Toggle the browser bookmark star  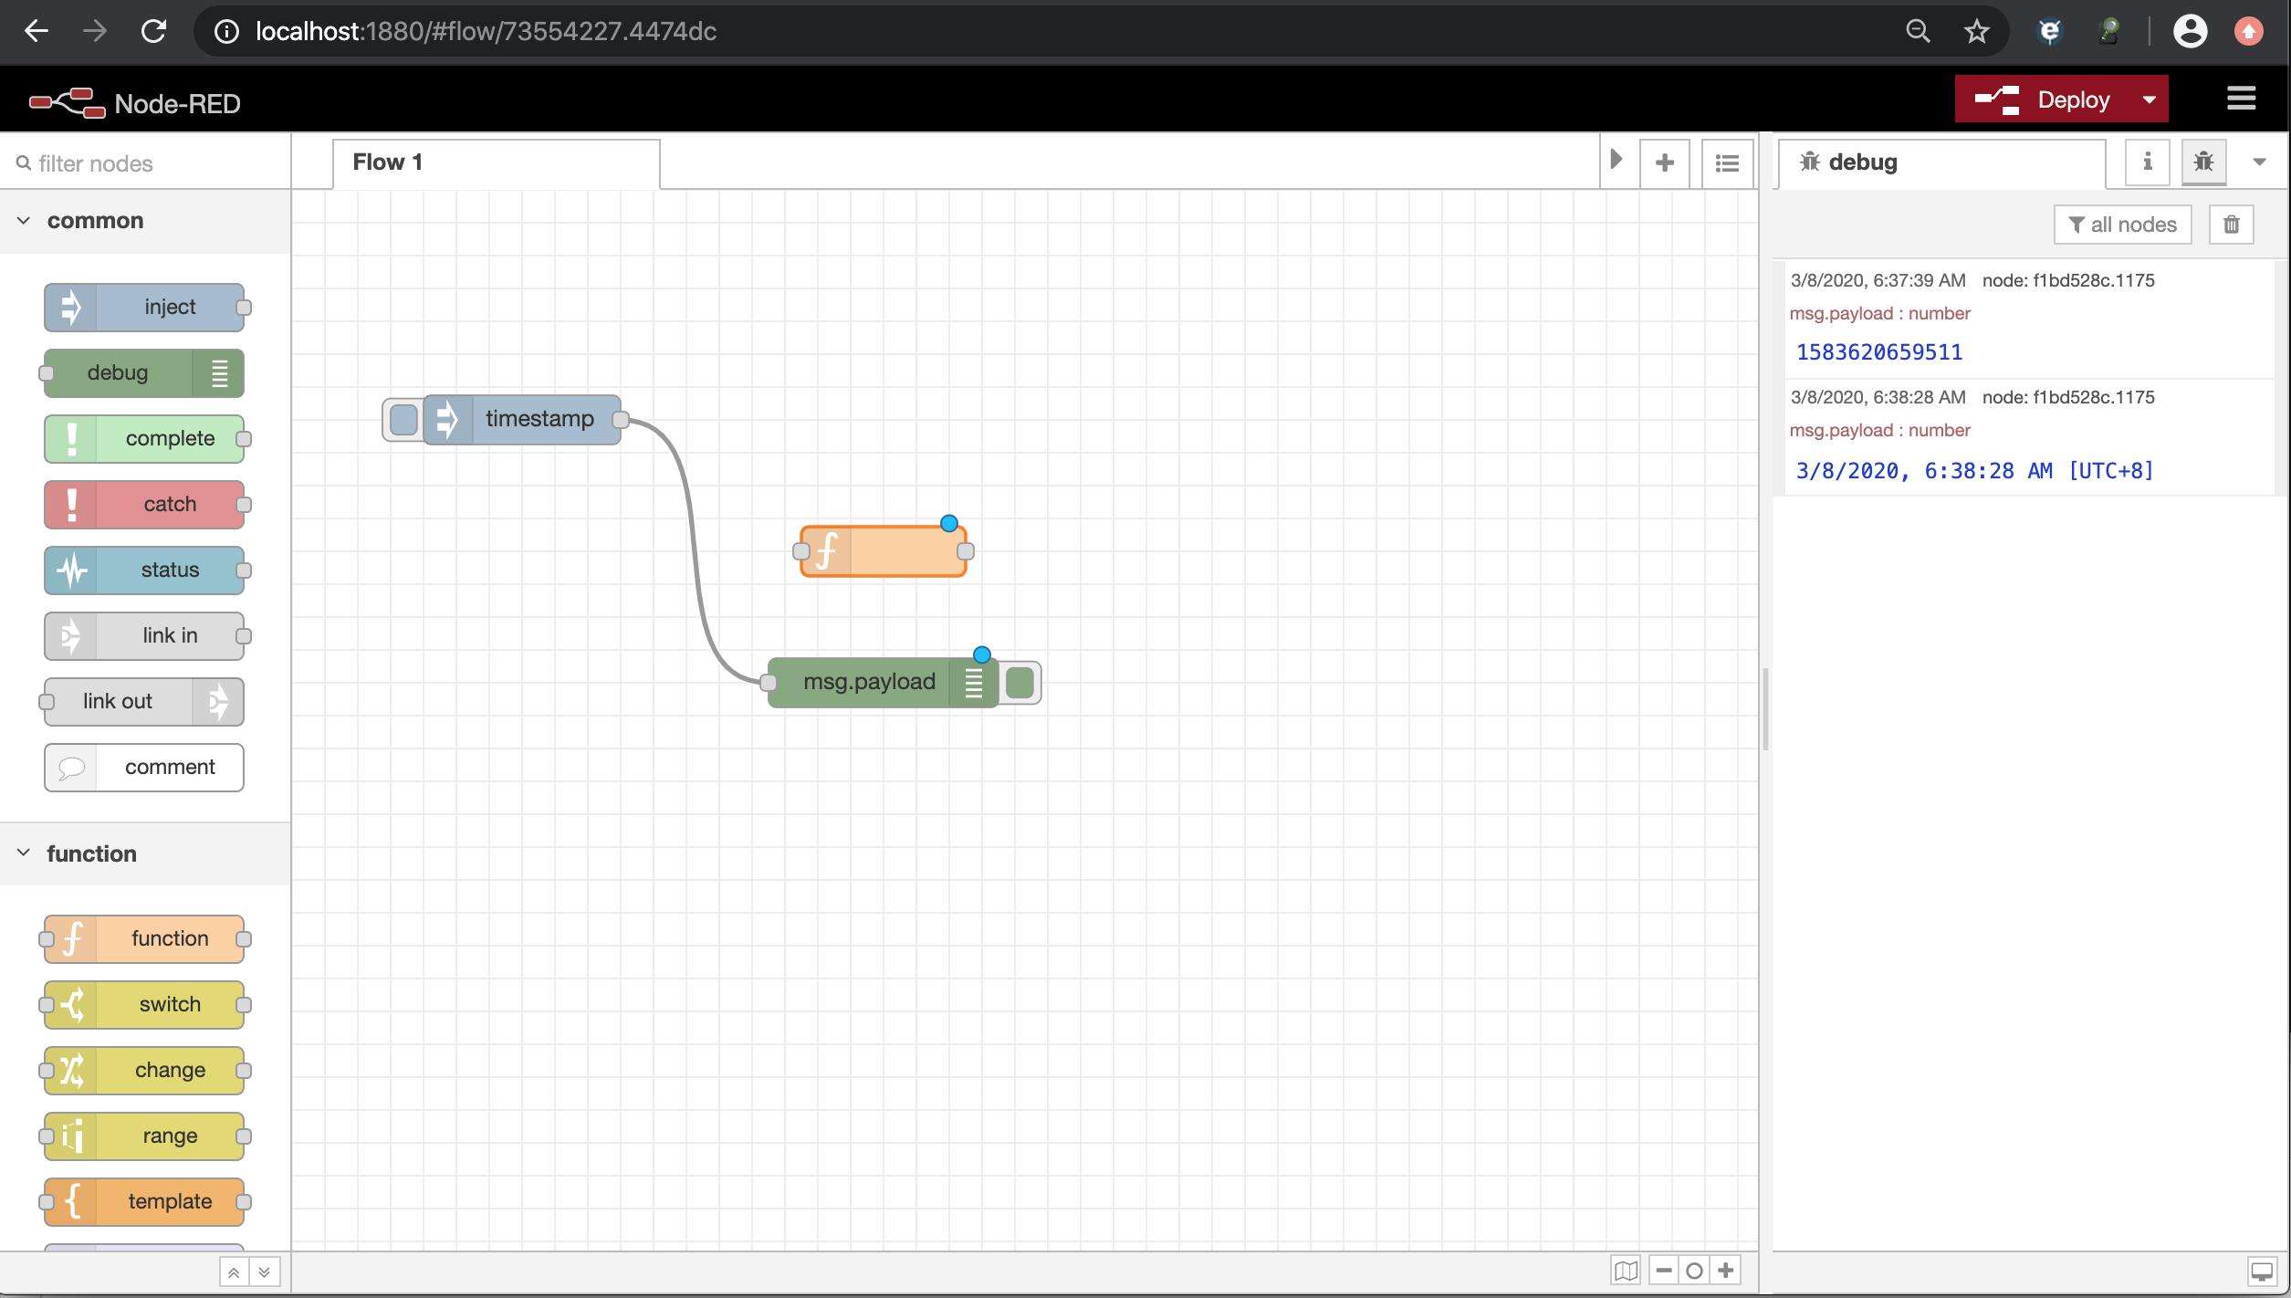pos(1976,31)
